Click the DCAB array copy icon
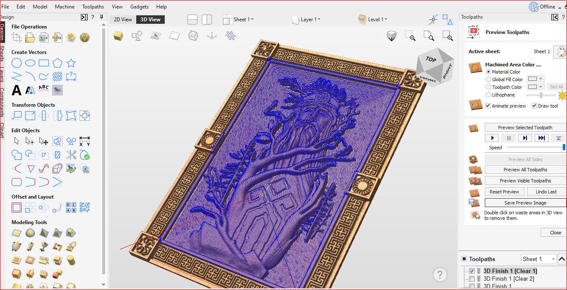Image resolution: width=567 pixels, height=290 pixels. (71, 208)
